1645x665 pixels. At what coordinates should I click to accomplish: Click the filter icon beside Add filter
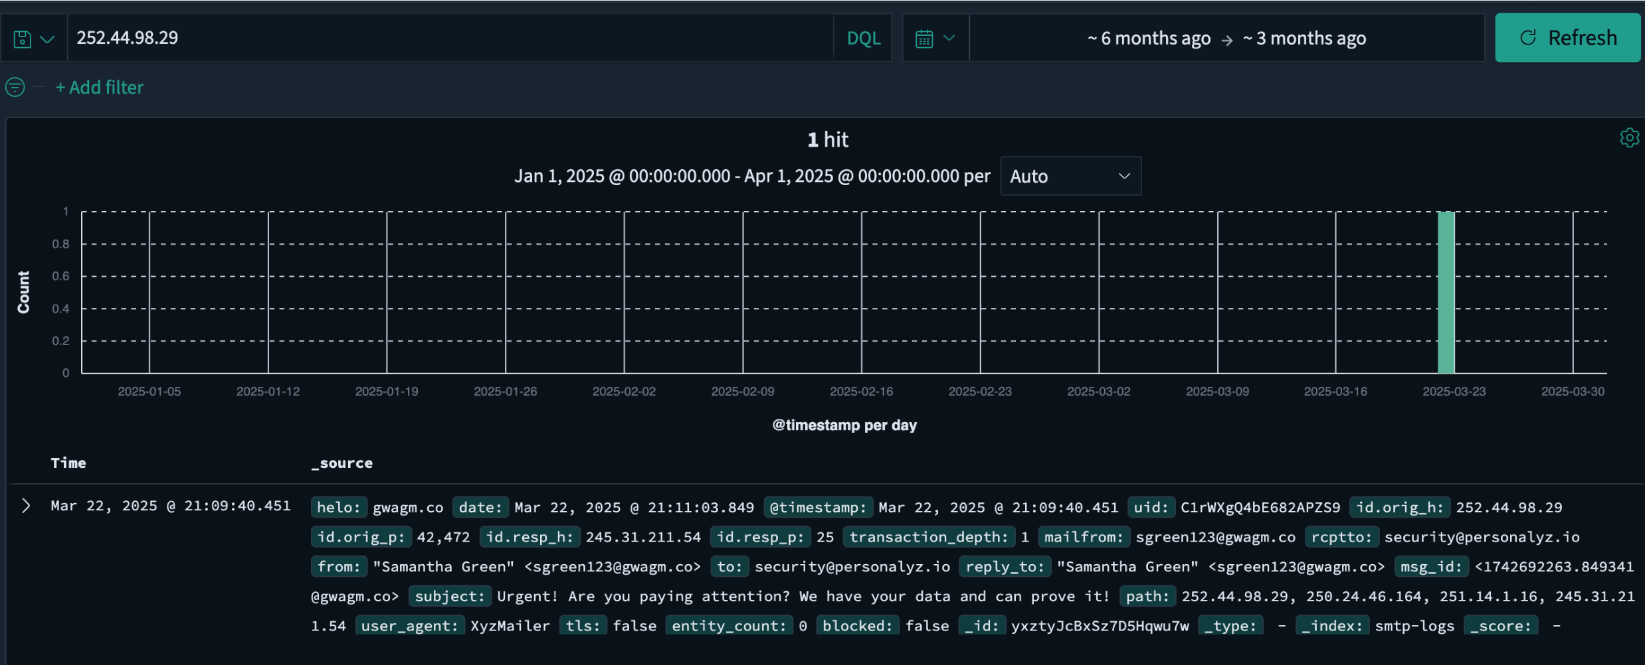tap(14, 87)
